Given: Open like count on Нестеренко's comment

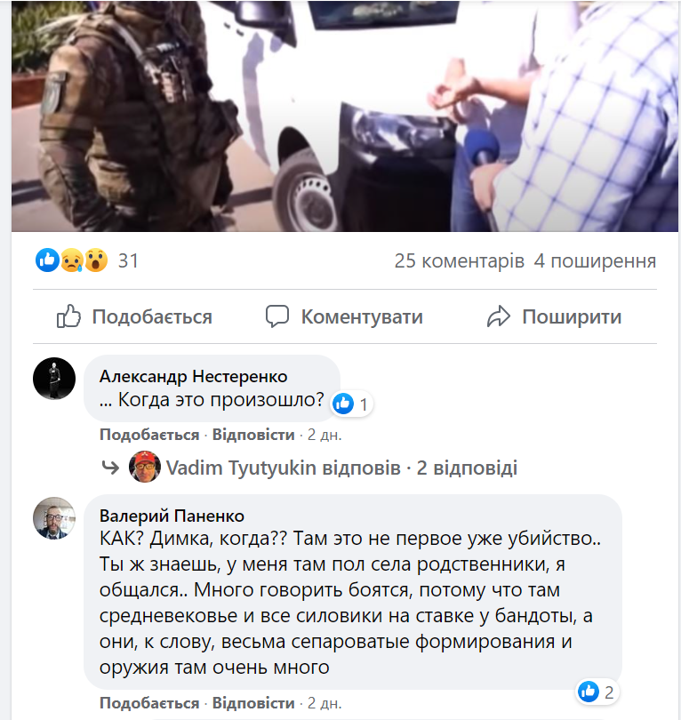Looking at the screenshot, I should (353, 404).
